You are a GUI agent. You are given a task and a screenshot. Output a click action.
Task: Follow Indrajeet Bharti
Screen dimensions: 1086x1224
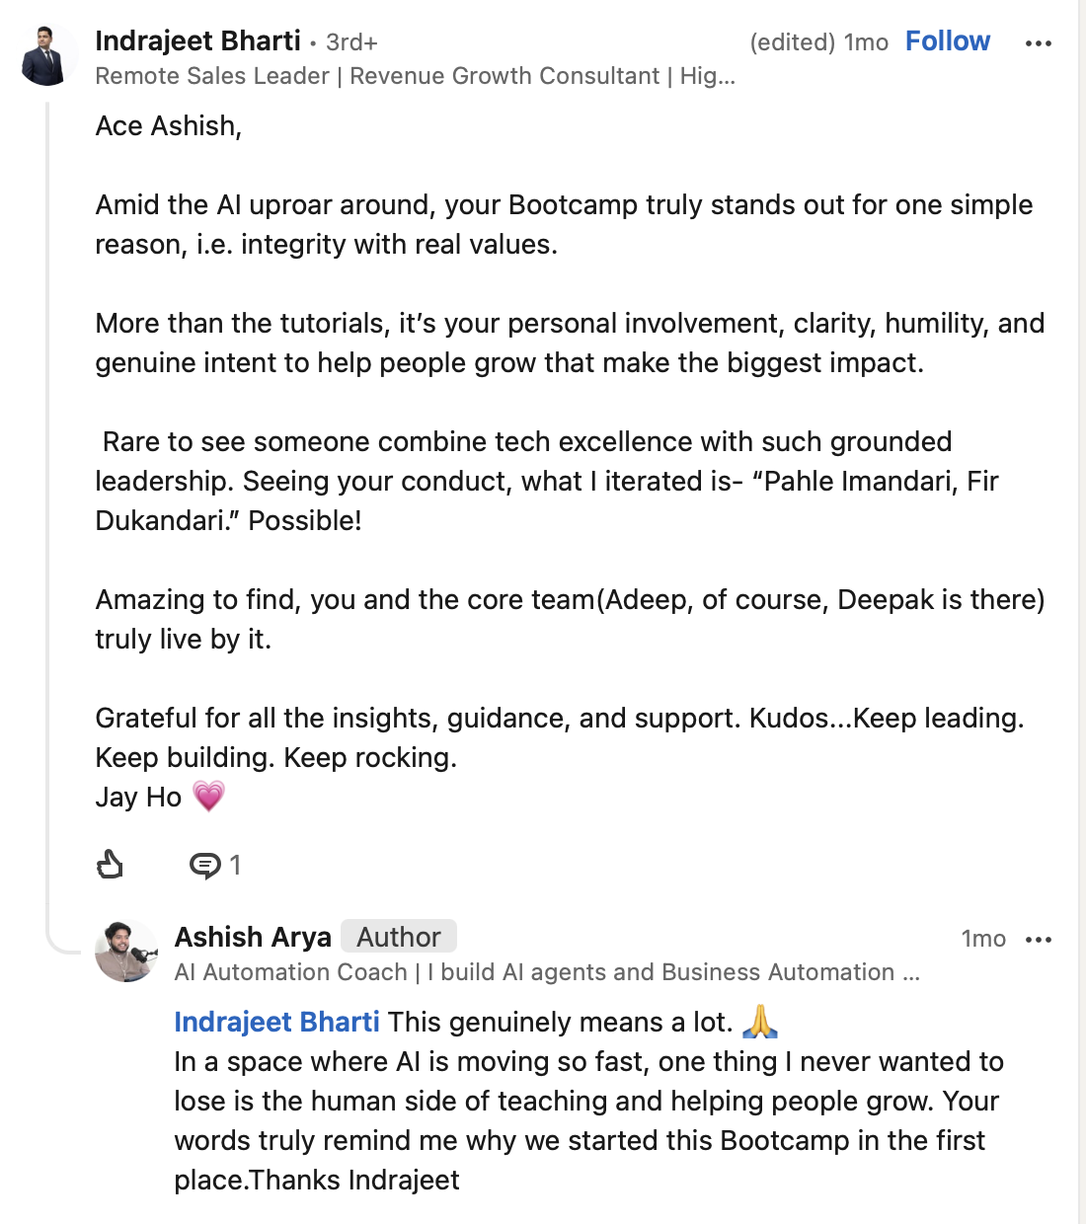(947, 41)
